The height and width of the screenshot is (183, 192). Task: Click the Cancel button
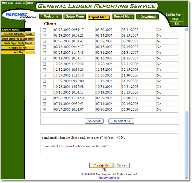[121, 165]
